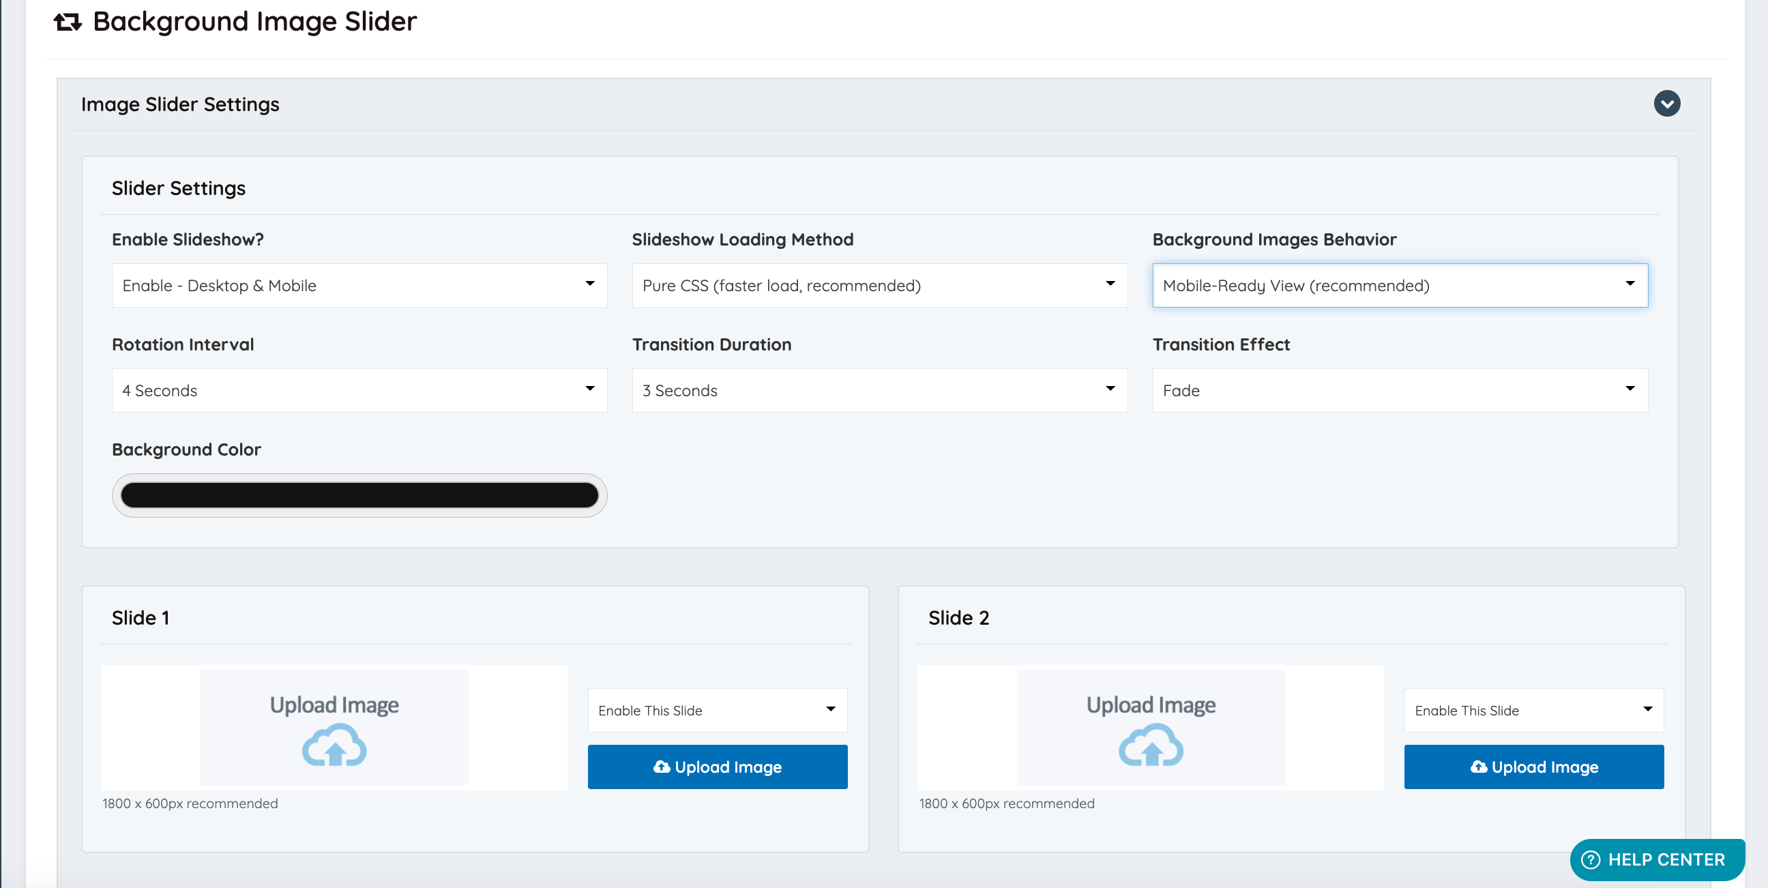Viewport: 1768px width, 888px height.
Task: Change the Rotation Interval dropdown
Action: (359, 391)
